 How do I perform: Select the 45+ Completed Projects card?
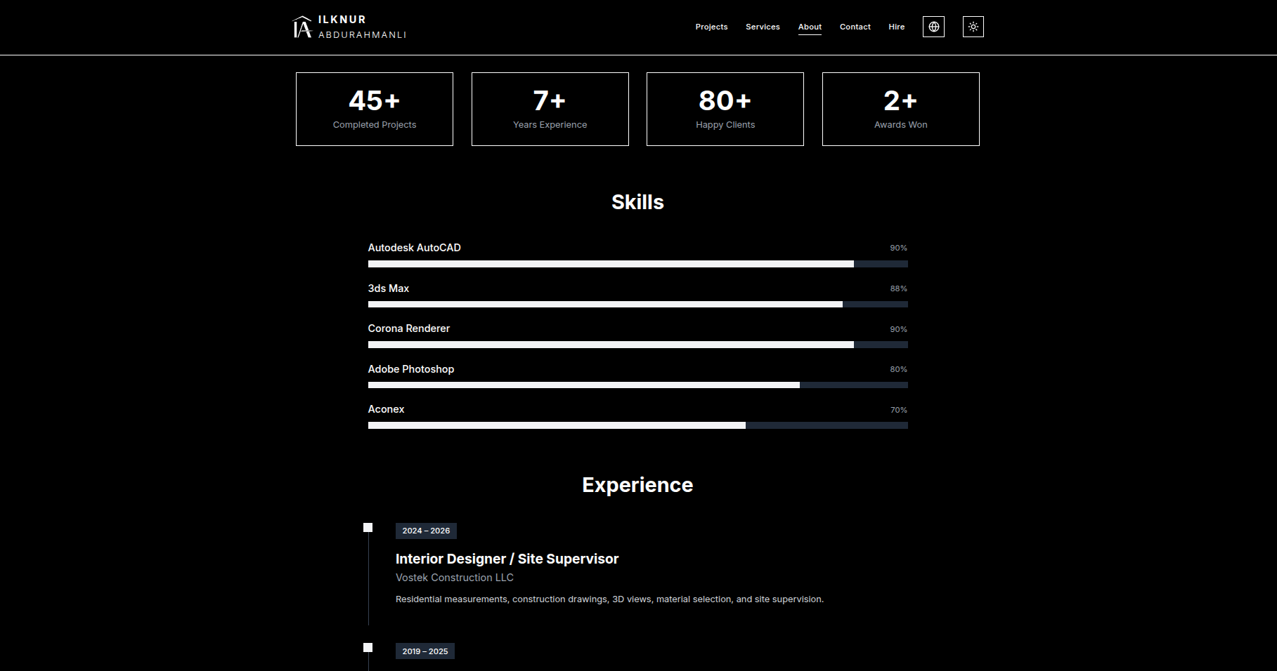click(375, 109)
